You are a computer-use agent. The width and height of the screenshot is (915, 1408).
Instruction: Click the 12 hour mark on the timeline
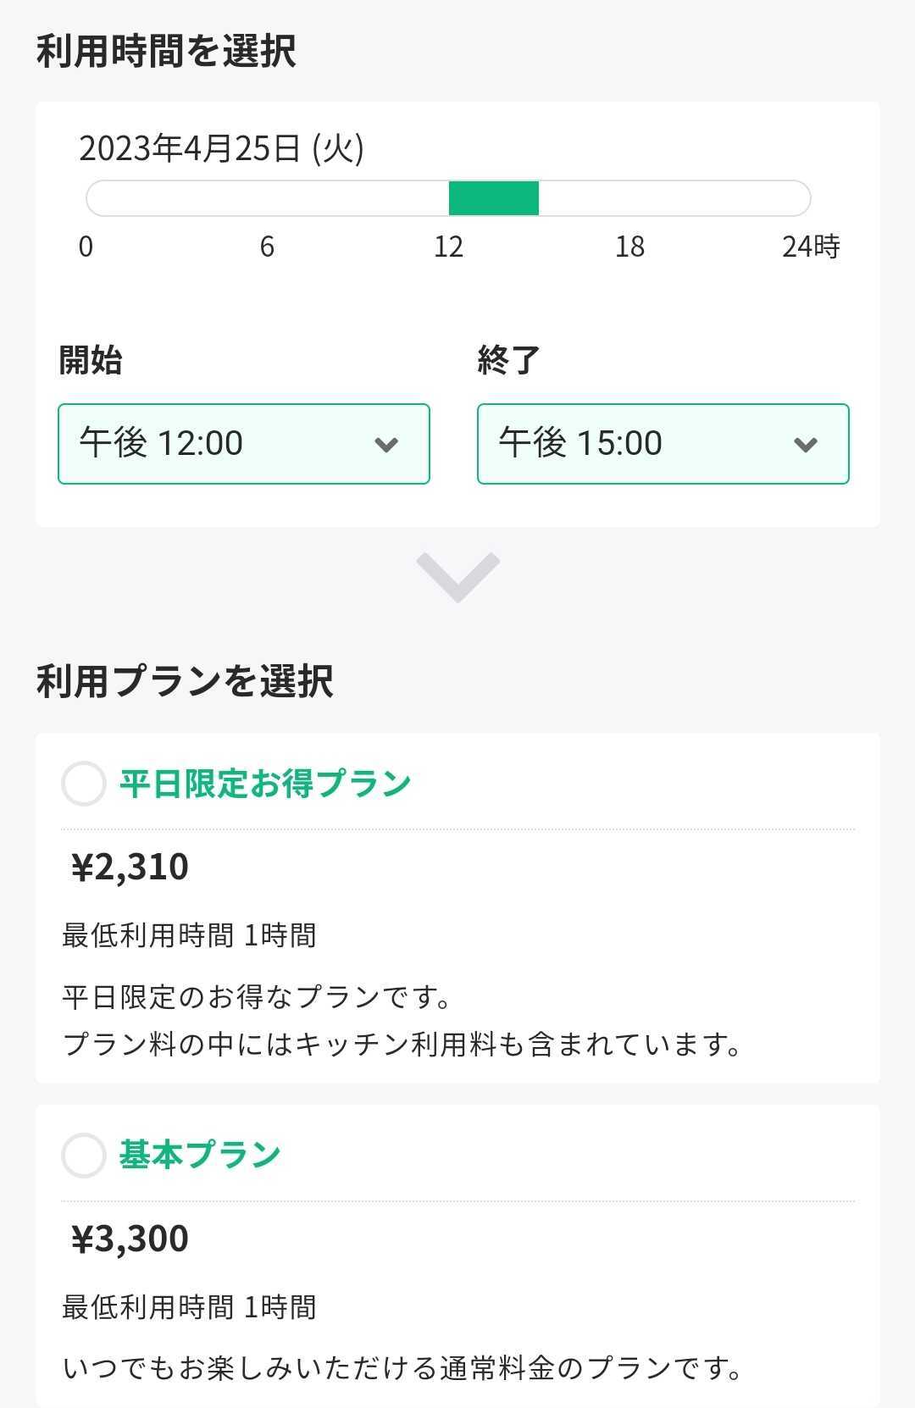coord(448,247)
